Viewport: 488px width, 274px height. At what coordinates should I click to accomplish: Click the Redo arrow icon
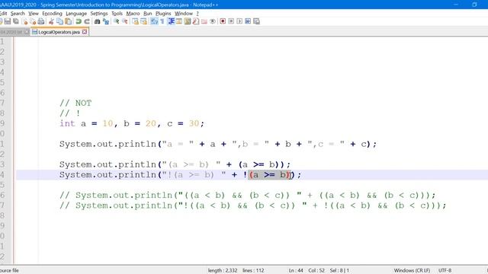87,21
